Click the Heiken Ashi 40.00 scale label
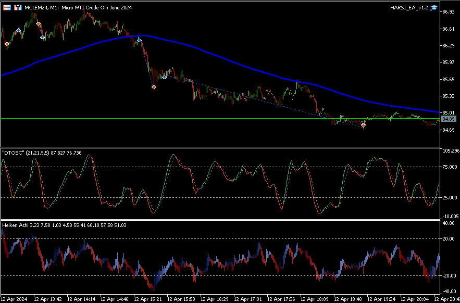 [448, 223]
